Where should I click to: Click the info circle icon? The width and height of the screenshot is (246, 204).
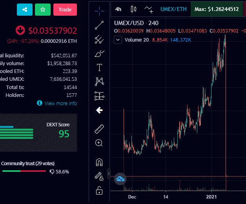39,103
